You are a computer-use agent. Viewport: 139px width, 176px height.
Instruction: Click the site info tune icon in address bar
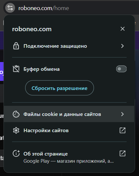(x=10, y=8)
